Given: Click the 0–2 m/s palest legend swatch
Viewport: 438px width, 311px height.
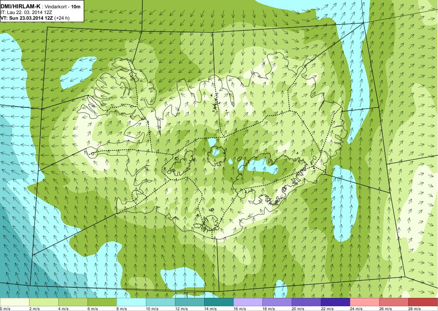Looking at the screenshot, I should (x=14, y=302).
